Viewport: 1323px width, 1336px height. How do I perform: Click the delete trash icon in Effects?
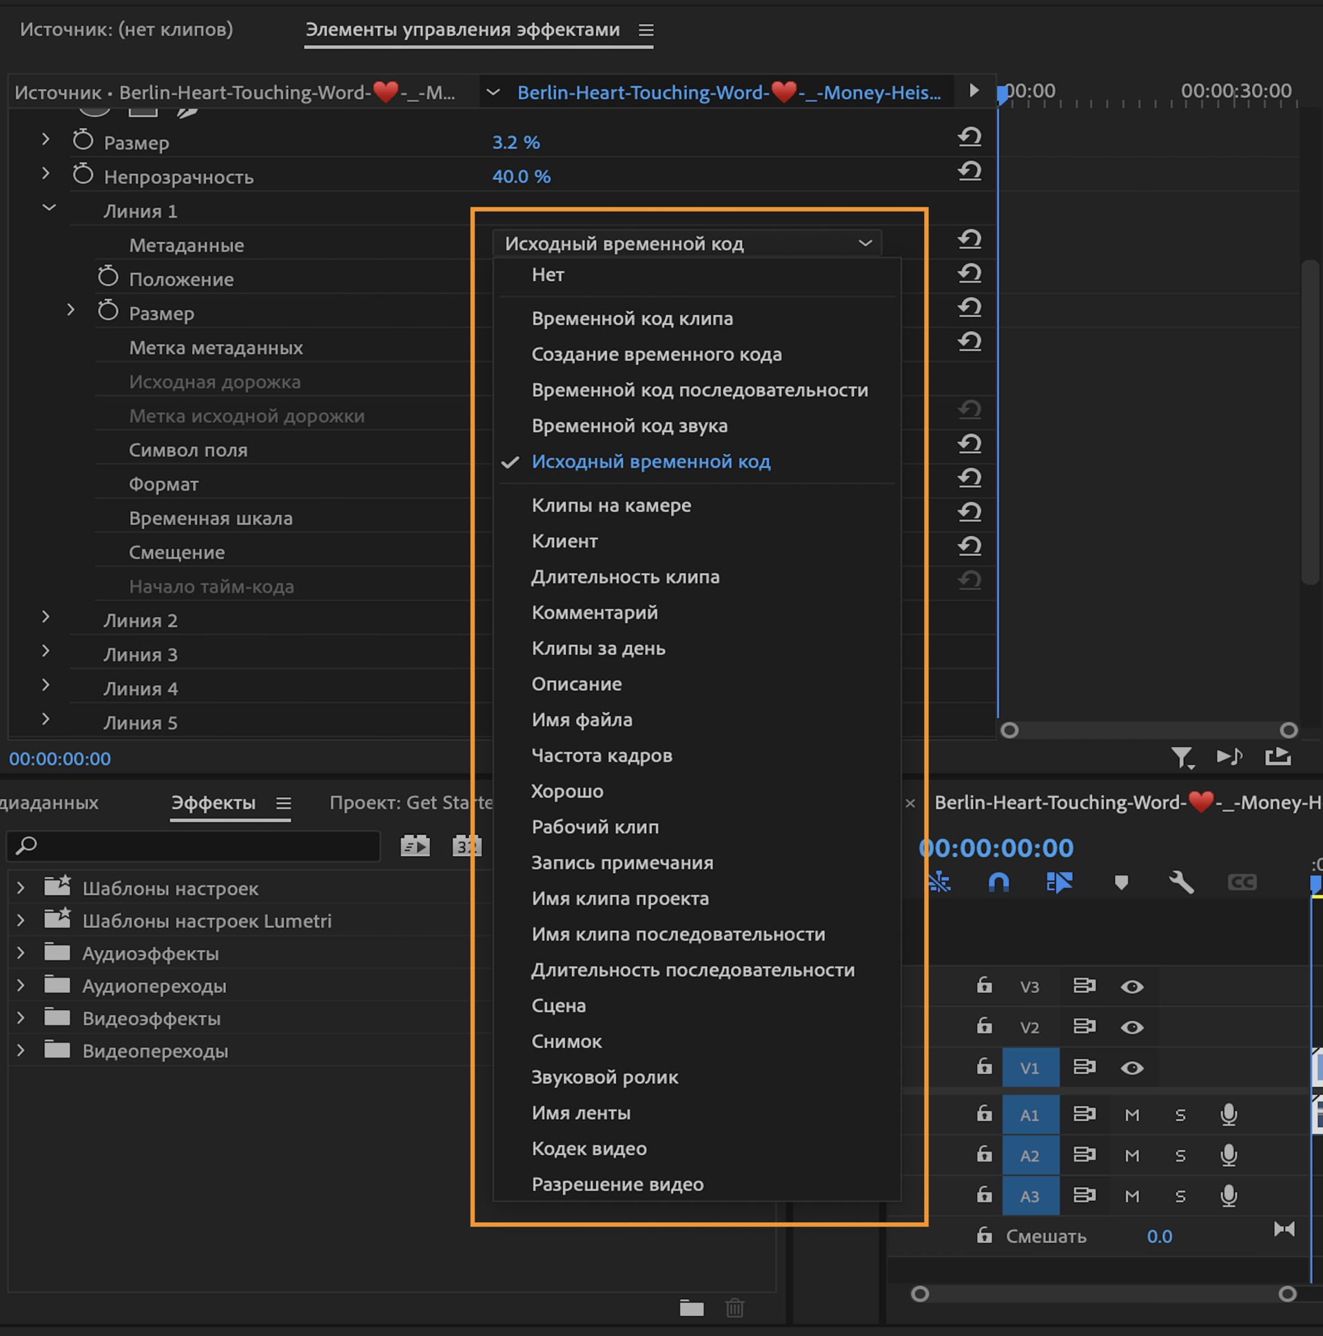735,1308
